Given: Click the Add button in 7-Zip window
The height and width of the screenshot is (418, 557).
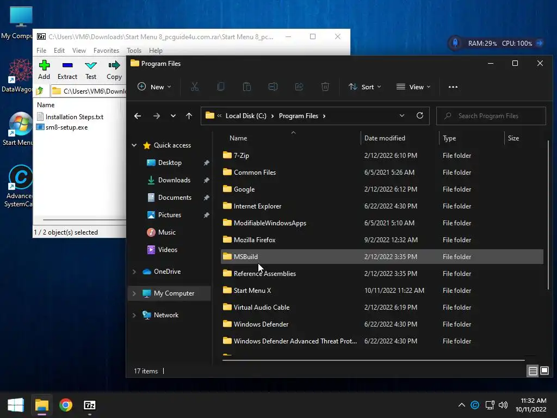Looking at the screenshot, I should 44,70.
